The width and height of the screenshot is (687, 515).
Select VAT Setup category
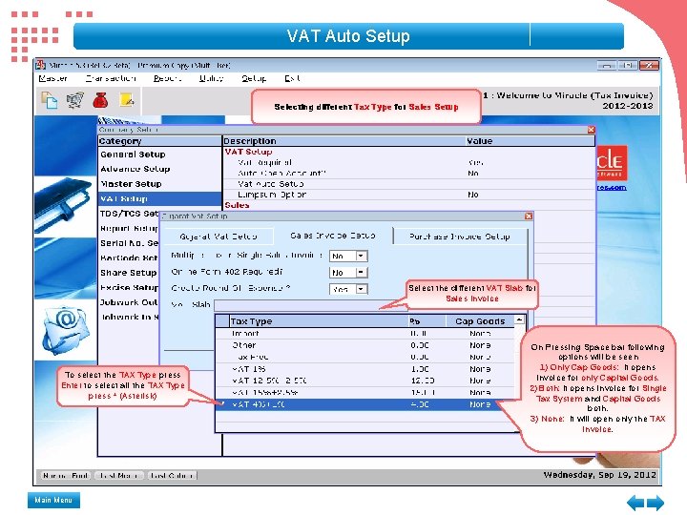click(160, 198)
